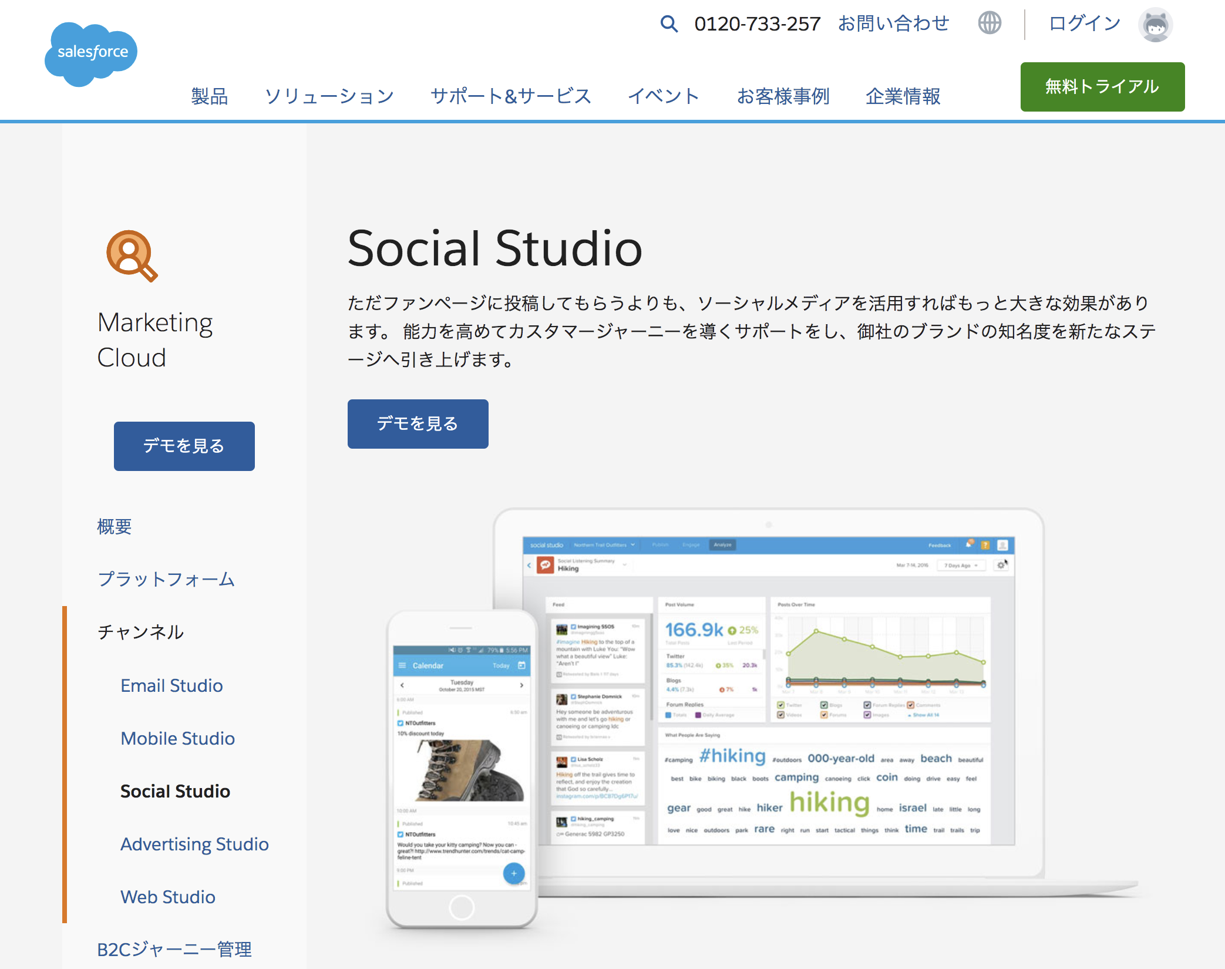Start the 無料トライアル free trial
Screen dimensions: 1225x969
coord(1102,87)
